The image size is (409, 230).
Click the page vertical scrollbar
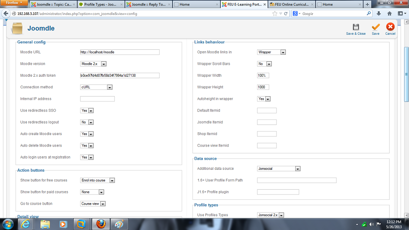coord(406,75)
